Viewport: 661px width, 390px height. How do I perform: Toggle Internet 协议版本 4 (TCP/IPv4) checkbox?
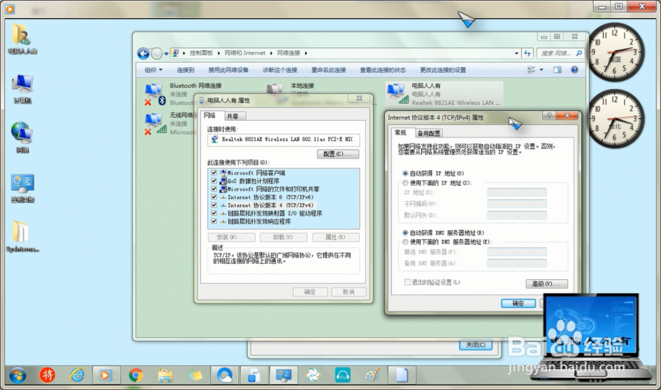tap(214, 205)
